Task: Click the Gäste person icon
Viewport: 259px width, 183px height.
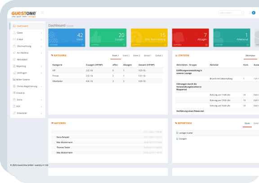Action: (14, 33)
